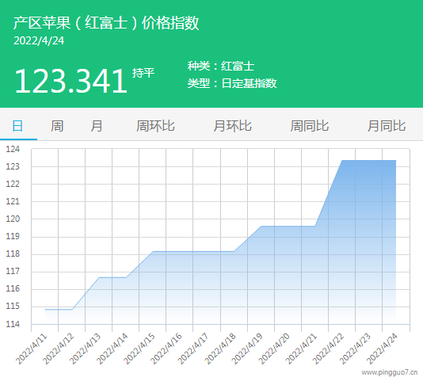Switch to the 月 monthly tab
The height and width of the screenshot is (381, 423).
coord(97,126)
